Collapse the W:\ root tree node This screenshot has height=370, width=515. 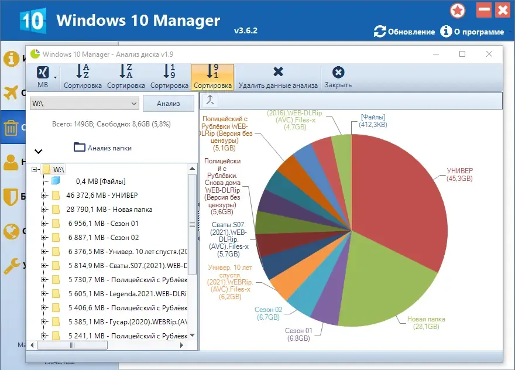click(34, 170)
